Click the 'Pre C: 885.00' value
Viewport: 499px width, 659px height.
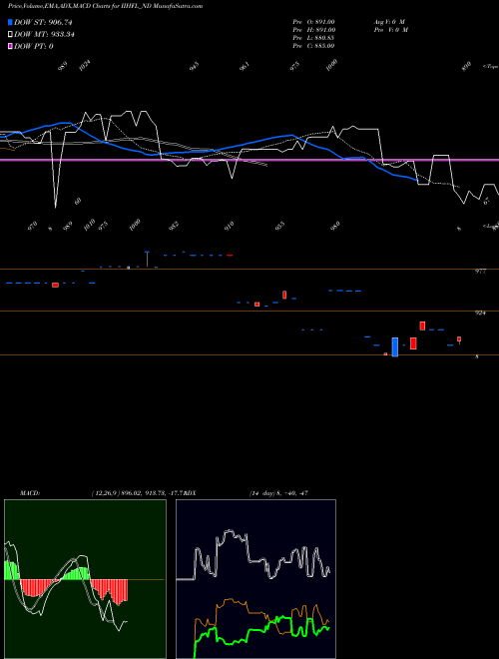click(x=313, y=46)
